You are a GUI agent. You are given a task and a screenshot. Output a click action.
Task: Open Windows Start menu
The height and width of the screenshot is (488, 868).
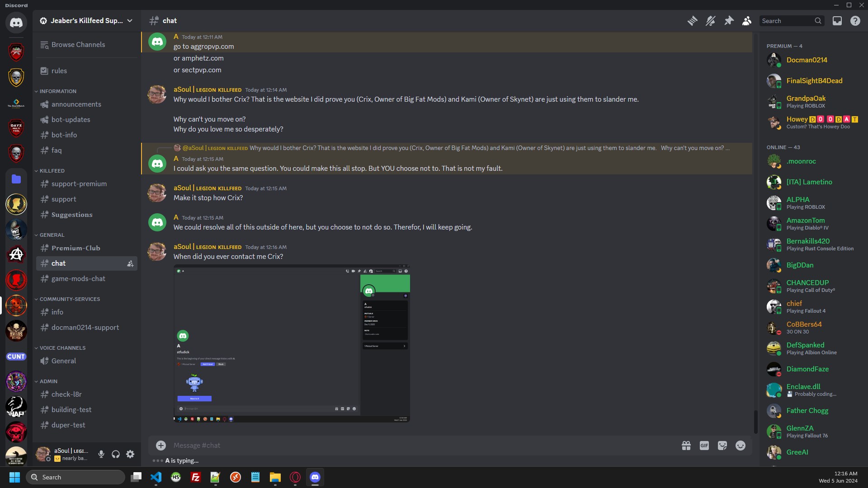coord(14,477)
